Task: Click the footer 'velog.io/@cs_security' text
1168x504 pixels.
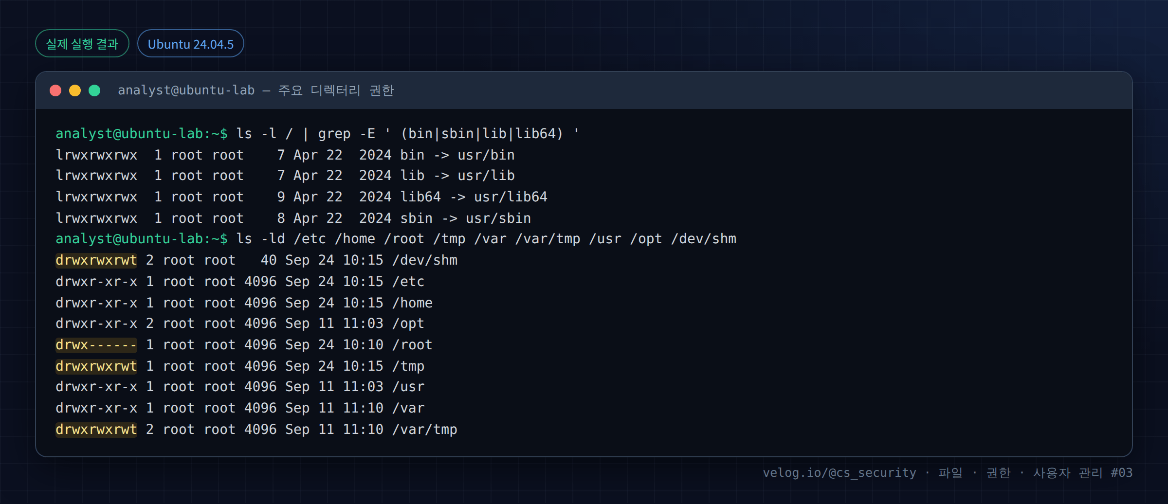Action: tap(839, 473)
